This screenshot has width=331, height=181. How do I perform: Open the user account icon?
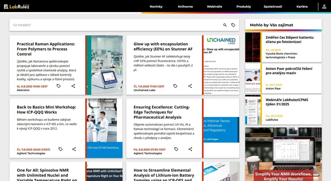(x=324, y=7)
